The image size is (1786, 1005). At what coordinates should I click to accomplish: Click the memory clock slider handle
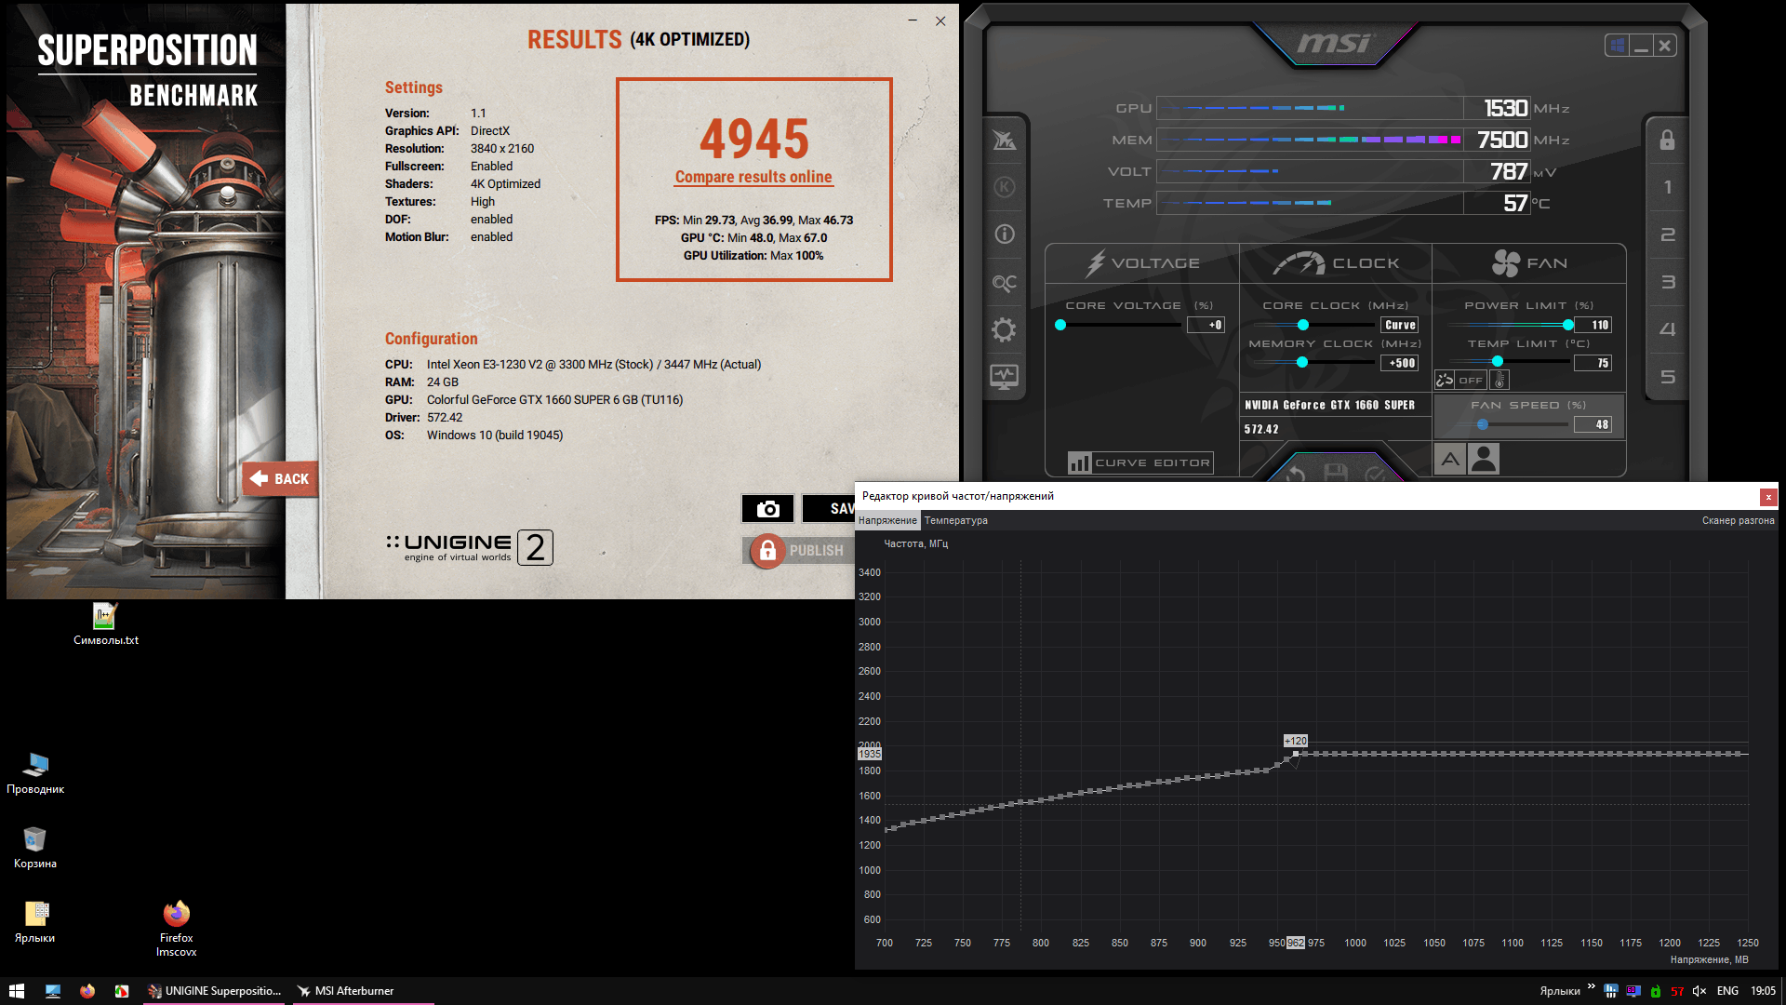click(1302, 362)
